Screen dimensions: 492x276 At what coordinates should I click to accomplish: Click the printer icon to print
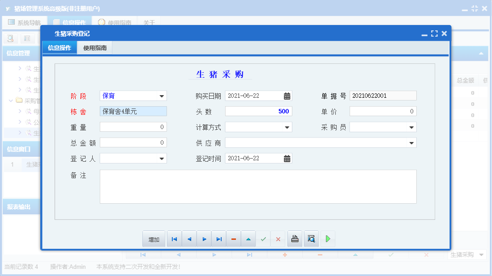click(295, 239)
